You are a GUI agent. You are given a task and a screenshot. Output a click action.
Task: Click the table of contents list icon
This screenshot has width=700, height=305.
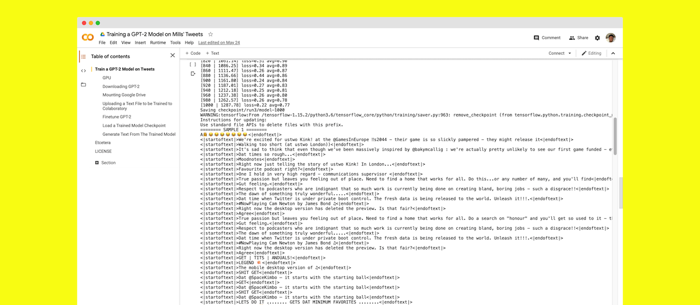(83, 57)
